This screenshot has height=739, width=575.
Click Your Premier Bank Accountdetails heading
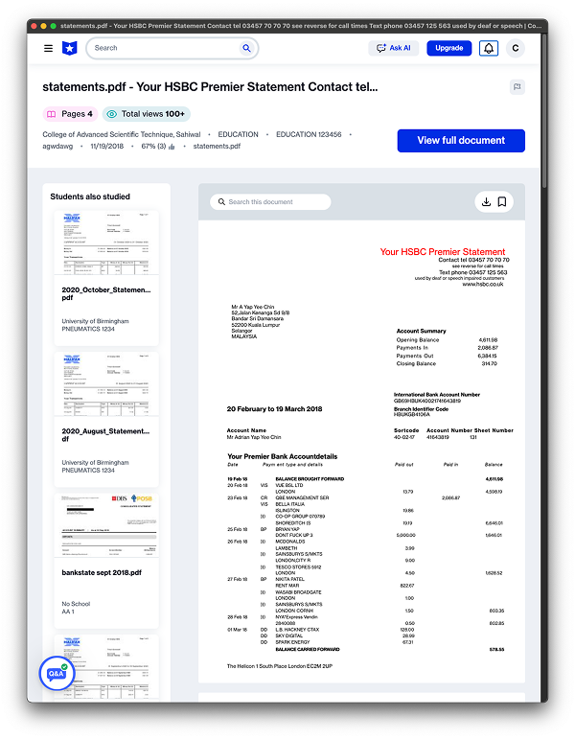click(x=283, y=456)
